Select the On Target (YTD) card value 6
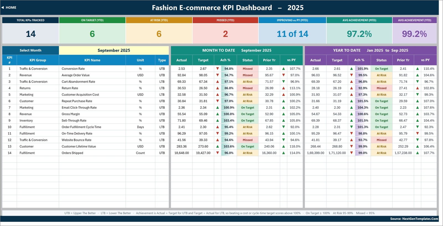This screenshot has width=443, height=226. pyautogui.click(x=92, y=34)
